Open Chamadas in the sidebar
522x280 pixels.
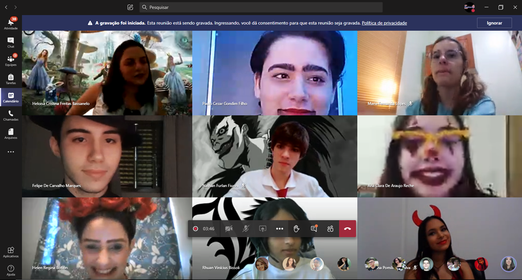pos(10,116)
